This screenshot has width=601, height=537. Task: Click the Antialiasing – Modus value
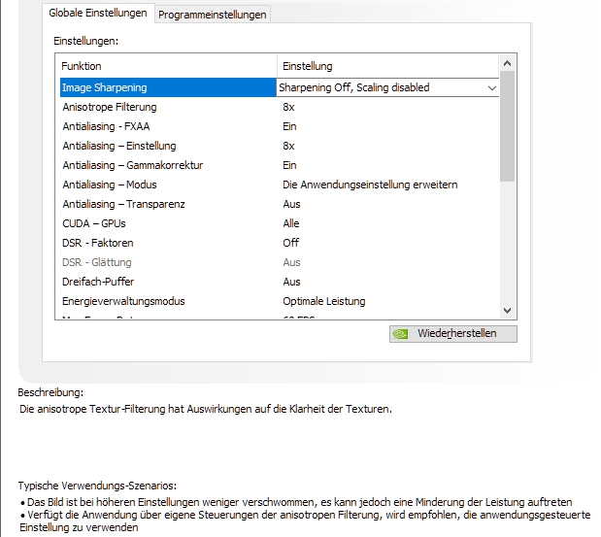[369, 185]
